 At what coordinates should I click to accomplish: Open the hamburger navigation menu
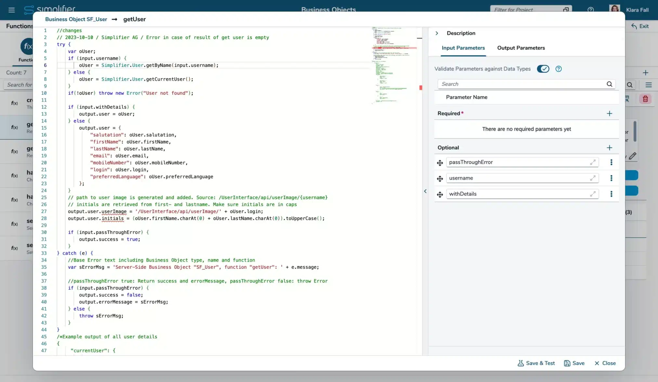[12, 10]
